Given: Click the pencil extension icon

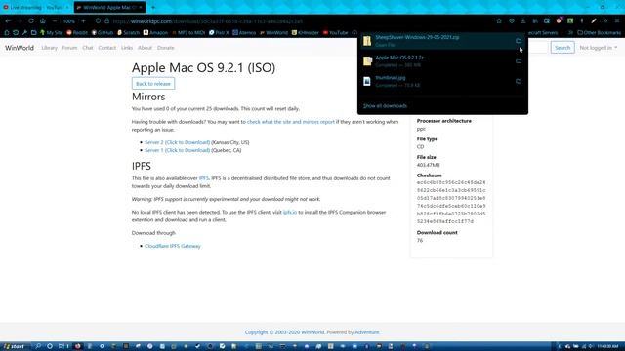Looking at the screenshot, I should click(594, 21).
